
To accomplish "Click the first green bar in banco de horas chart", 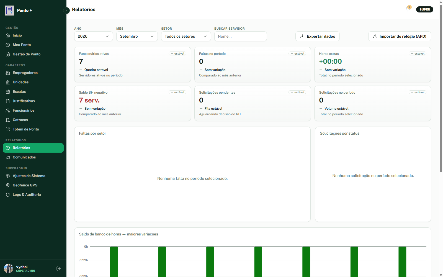I will click(114, 262).
